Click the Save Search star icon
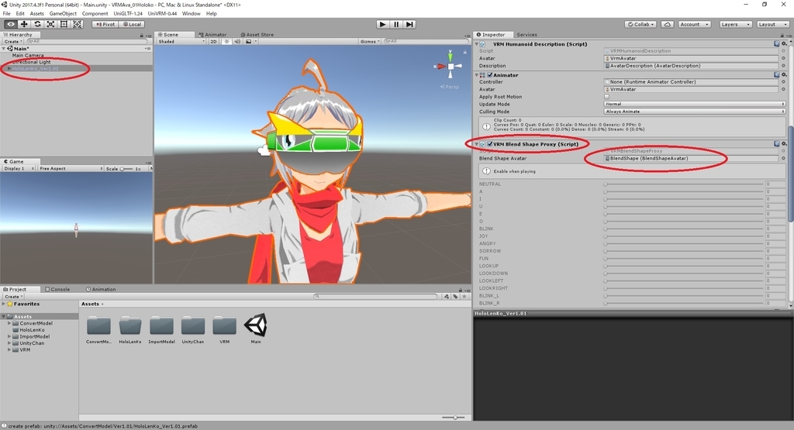This screenshot has height=430, width=794. pos(464,297)
